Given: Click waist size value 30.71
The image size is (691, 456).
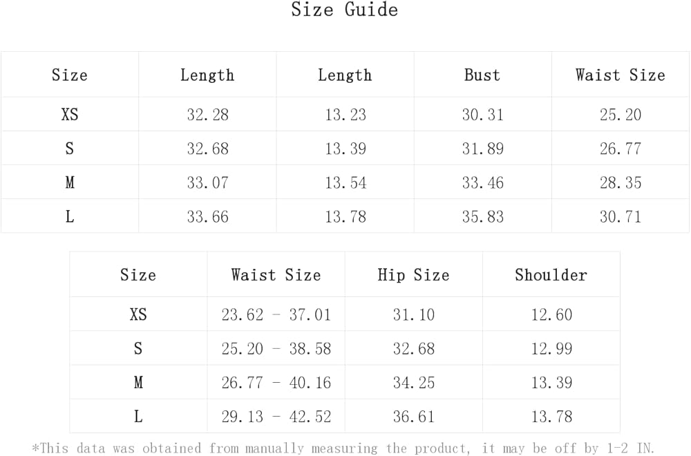Looking at the screenshot, I should [x=620, y=216].
